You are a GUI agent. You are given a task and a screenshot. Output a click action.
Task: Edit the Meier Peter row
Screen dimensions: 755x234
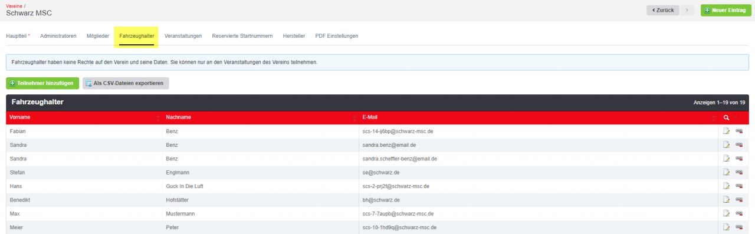coord(727,227)
